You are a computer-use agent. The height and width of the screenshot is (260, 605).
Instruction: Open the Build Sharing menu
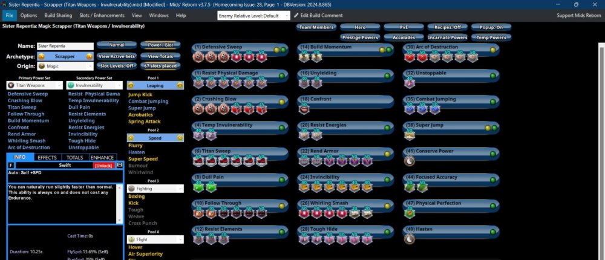pos(58,15)
